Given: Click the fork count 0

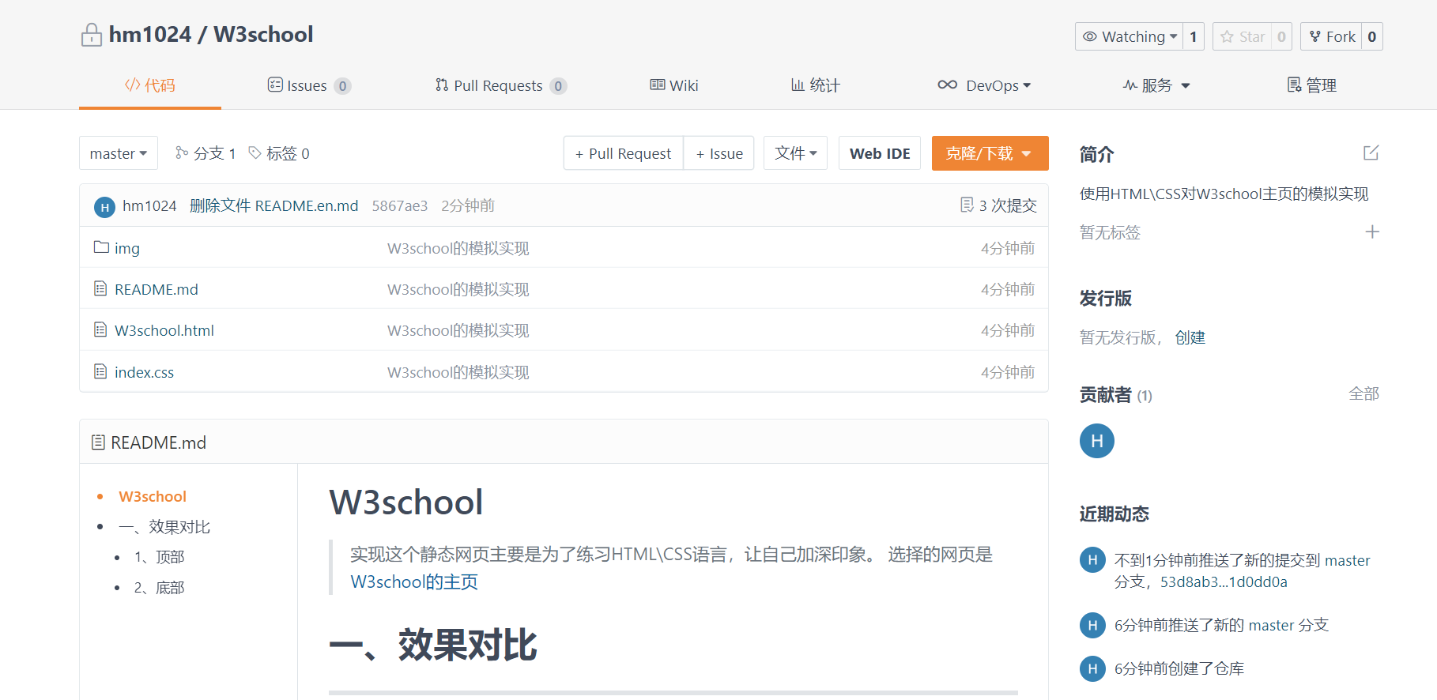Looking at the screenshot, I should (x=1372, y=36).
